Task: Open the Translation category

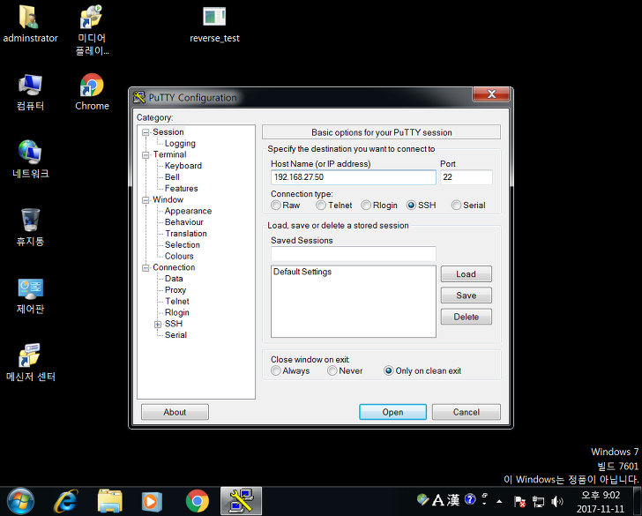Action: [x=186, y=234]
